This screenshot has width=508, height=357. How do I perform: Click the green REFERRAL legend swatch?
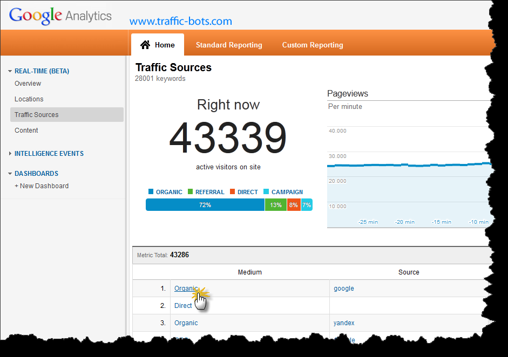(x=190, y=192)
